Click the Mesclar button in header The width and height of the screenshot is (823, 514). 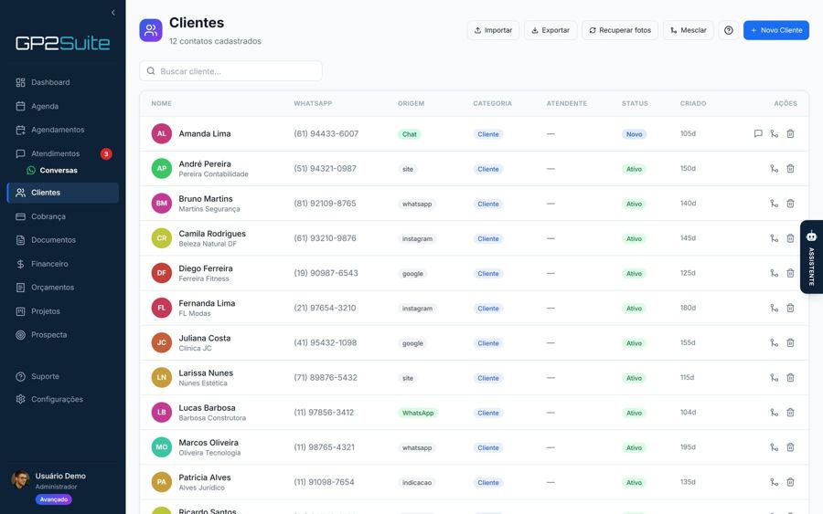click(x=688, y=30)
